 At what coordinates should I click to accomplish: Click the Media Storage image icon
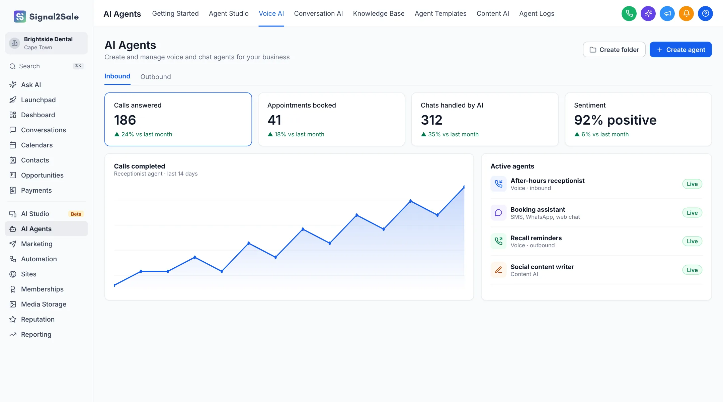13,304
